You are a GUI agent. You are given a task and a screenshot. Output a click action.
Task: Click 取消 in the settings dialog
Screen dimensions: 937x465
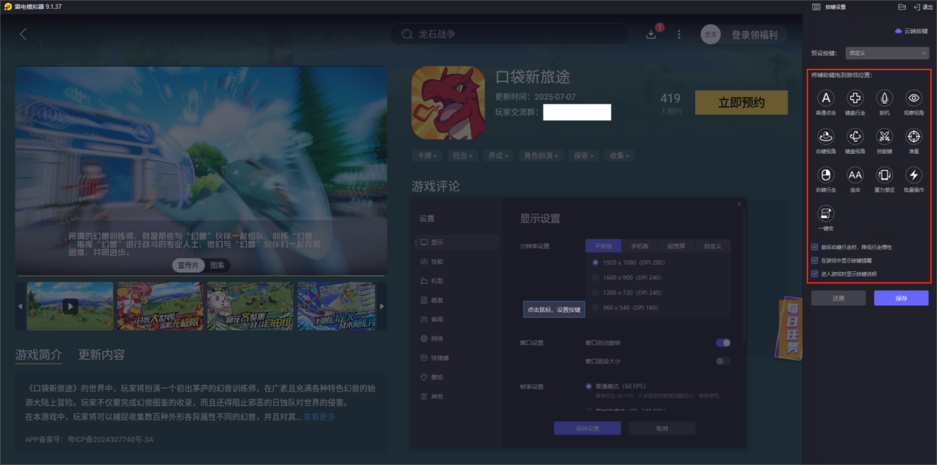[x=662, y=429]
